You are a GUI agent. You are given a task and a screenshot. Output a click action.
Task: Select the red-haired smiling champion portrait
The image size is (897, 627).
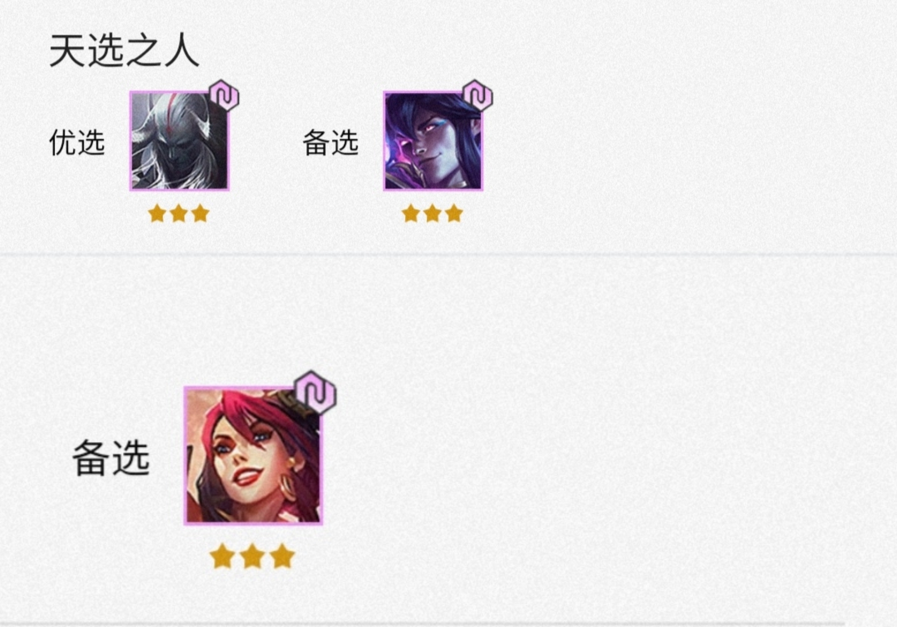tap(253, 456)
